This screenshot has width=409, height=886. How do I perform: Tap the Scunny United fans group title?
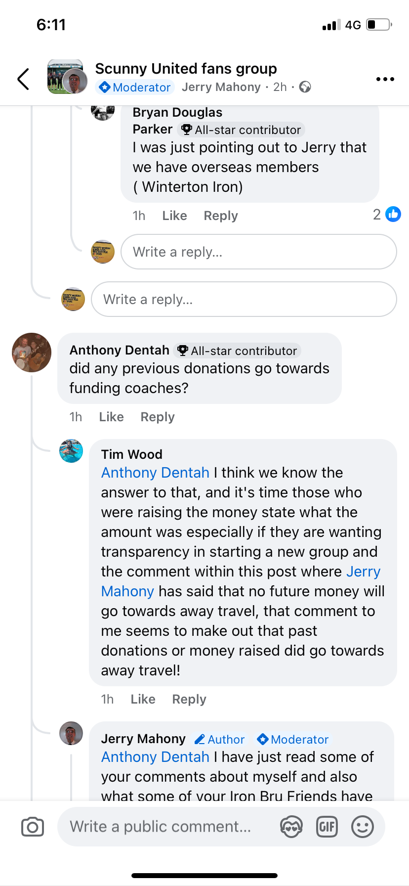[x=186, y=68]
